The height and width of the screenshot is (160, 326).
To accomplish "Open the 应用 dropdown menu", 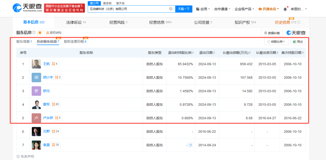I will 203,9.
